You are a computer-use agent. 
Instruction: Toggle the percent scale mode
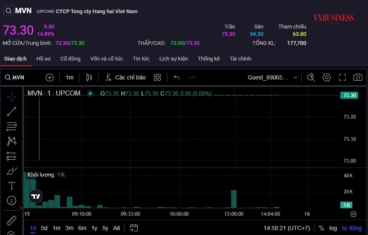(321, 228)
